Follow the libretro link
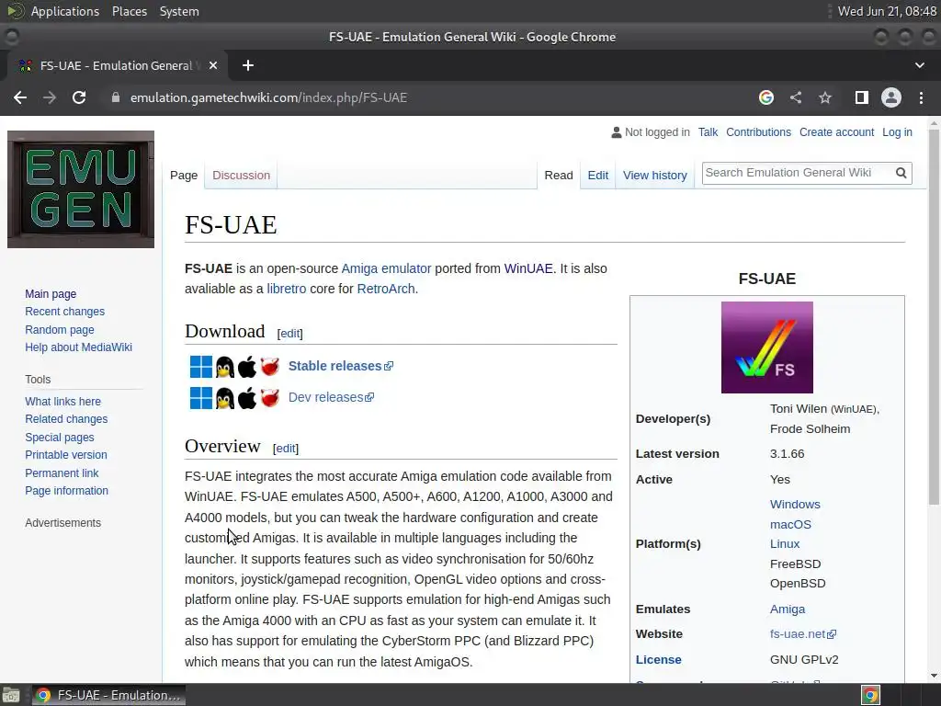941x706 pixels. [x=287, y=289]
